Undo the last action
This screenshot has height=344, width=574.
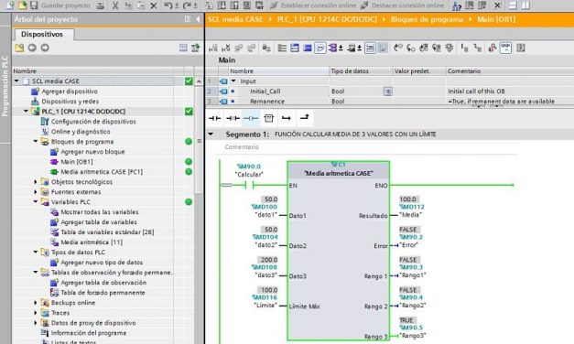pos(168,5)
